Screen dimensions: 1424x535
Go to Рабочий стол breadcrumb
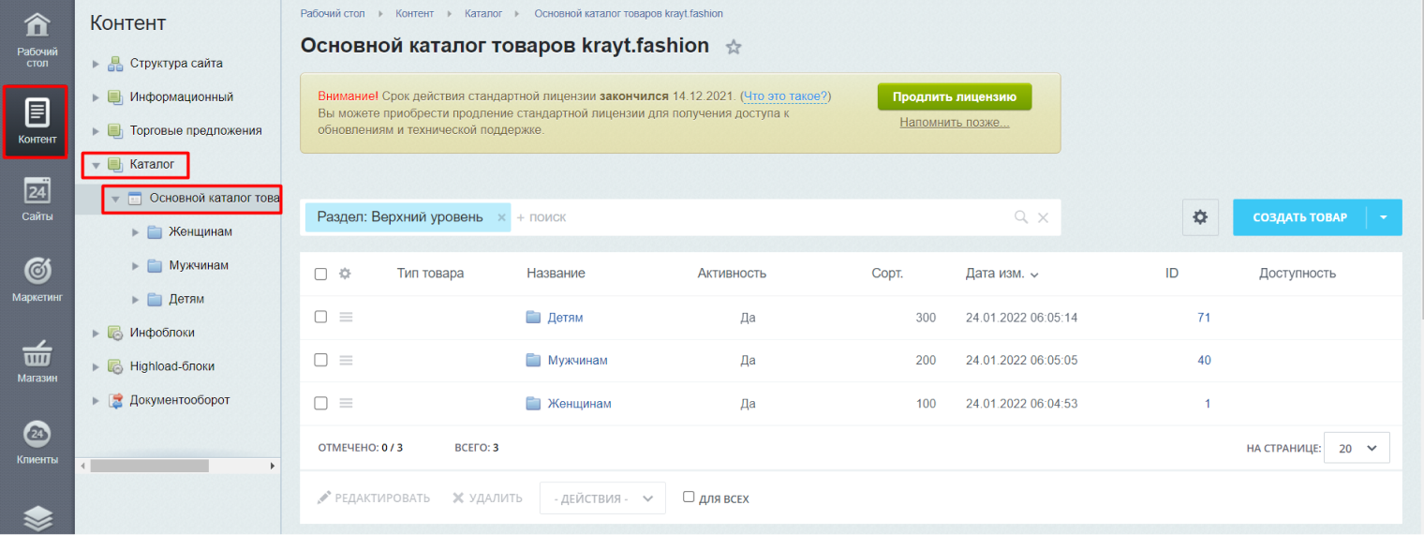click(333, 14)
